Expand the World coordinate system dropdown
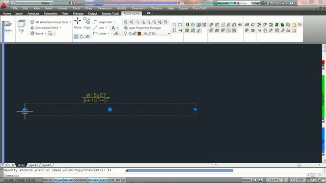 click(x=45, y=34)
